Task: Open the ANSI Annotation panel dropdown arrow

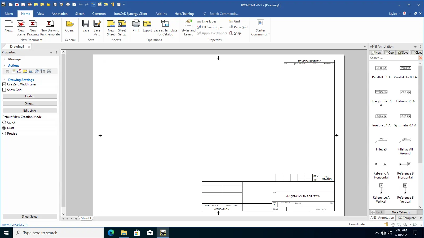Action: (x=415, y=47)
